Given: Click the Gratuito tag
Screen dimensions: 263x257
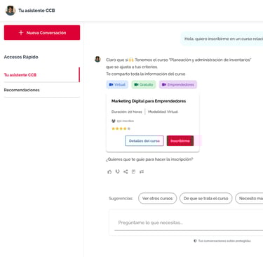Looking at the screenshot, I should 144,84.
